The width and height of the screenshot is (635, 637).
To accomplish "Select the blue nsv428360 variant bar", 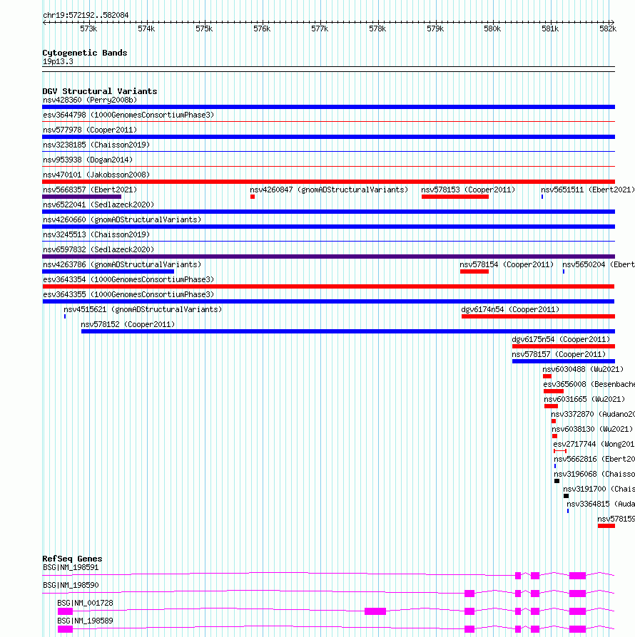I will 328,107.
